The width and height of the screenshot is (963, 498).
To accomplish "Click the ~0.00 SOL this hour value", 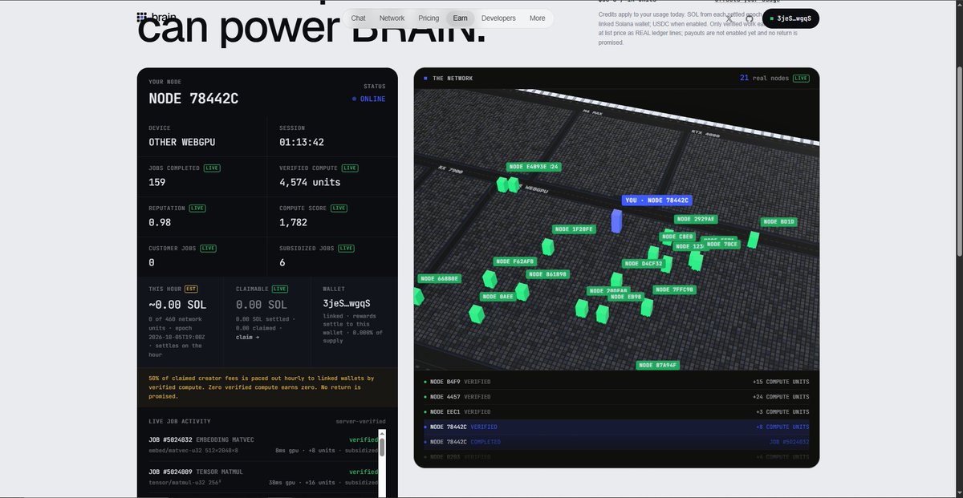I will (177, 304).
